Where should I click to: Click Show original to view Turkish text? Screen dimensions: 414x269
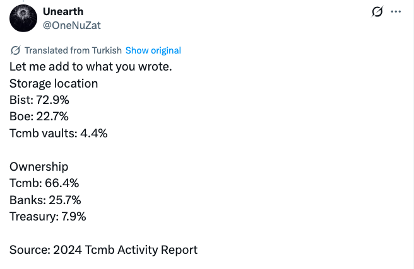point(153,50)
